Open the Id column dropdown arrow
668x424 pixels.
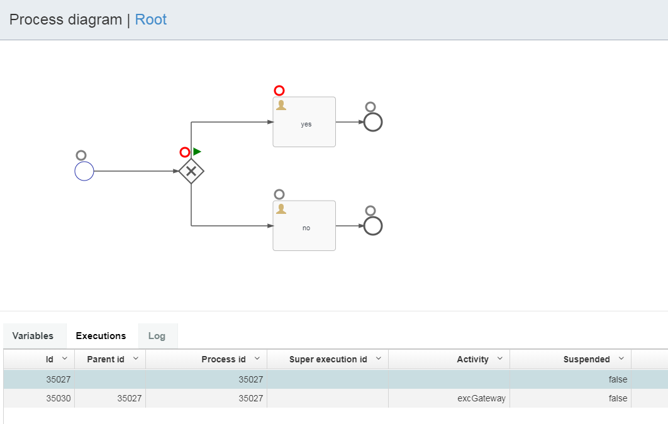64,359
